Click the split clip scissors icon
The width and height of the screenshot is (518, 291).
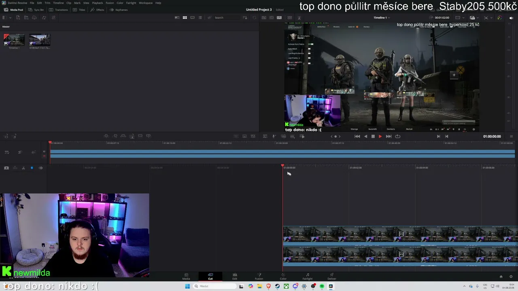[x=23, y=168]
